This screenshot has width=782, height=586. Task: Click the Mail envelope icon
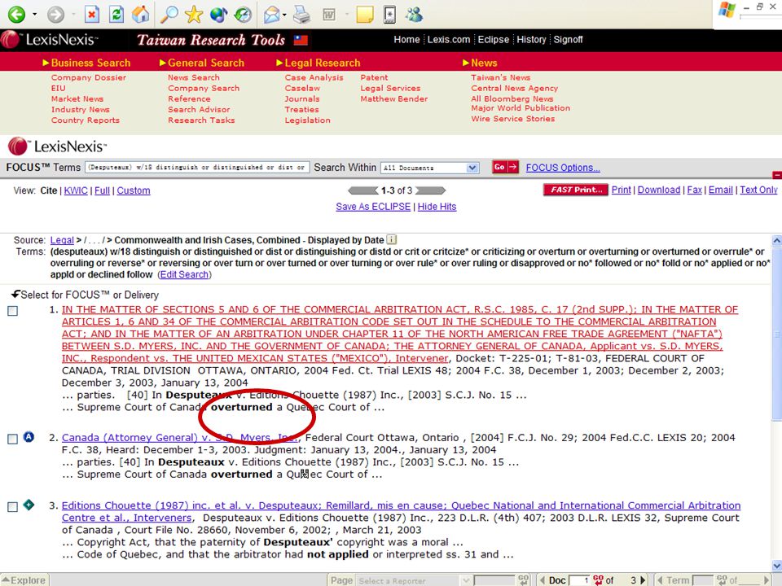click(272, 15)
